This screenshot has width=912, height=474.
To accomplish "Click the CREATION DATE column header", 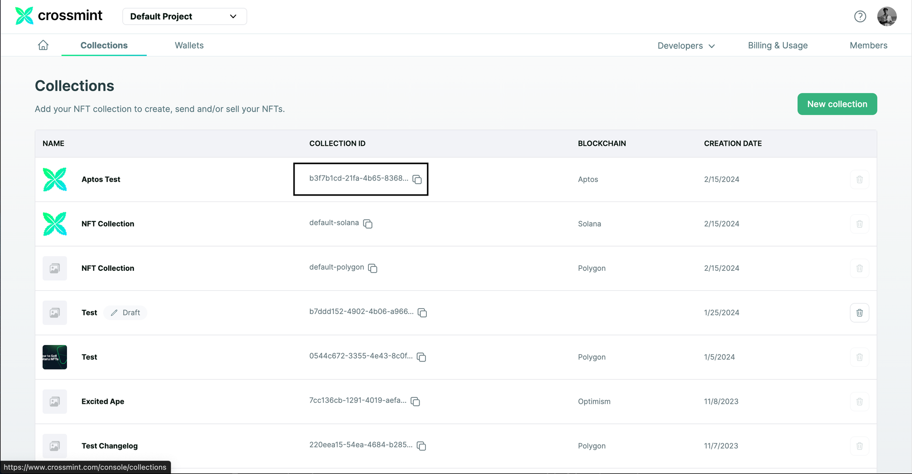I will pyautogui.click(x=733, y=144).
